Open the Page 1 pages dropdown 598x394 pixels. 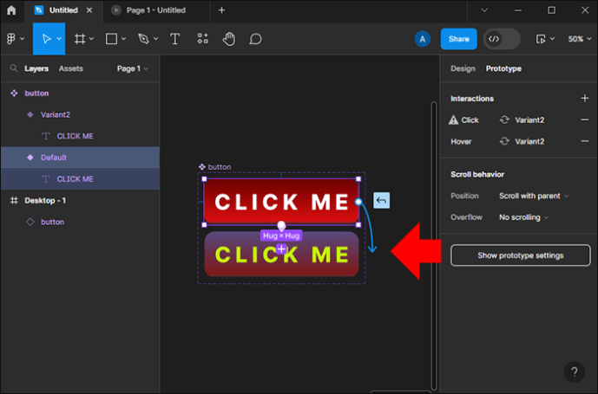pos(132,68)
